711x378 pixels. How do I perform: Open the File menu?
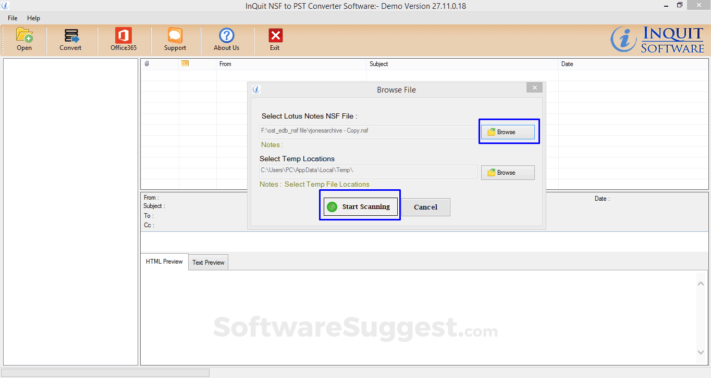tap(13, 18)
